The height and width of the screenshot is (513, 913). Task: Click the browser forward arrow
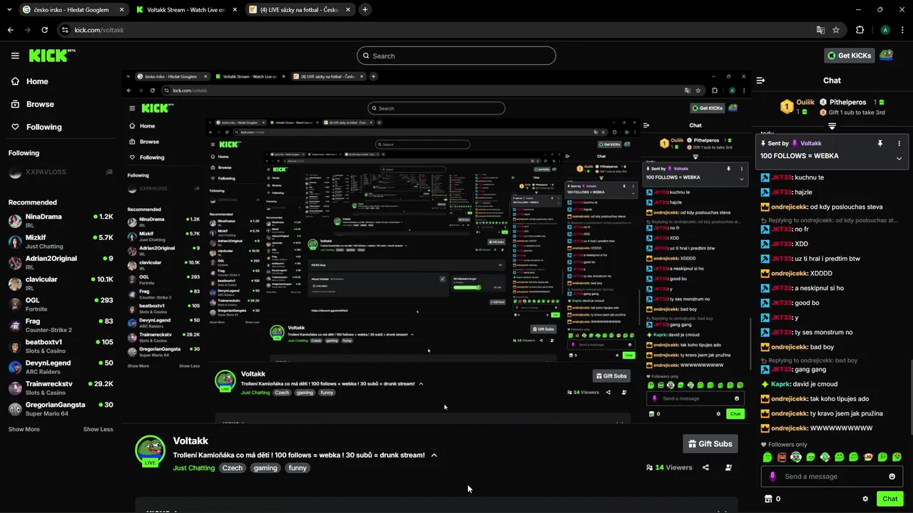pos(28,30)
